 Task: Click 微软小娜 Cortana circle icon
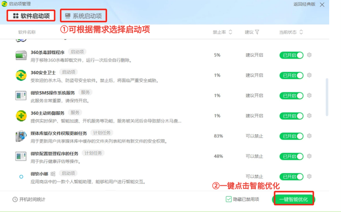(21, 177)
